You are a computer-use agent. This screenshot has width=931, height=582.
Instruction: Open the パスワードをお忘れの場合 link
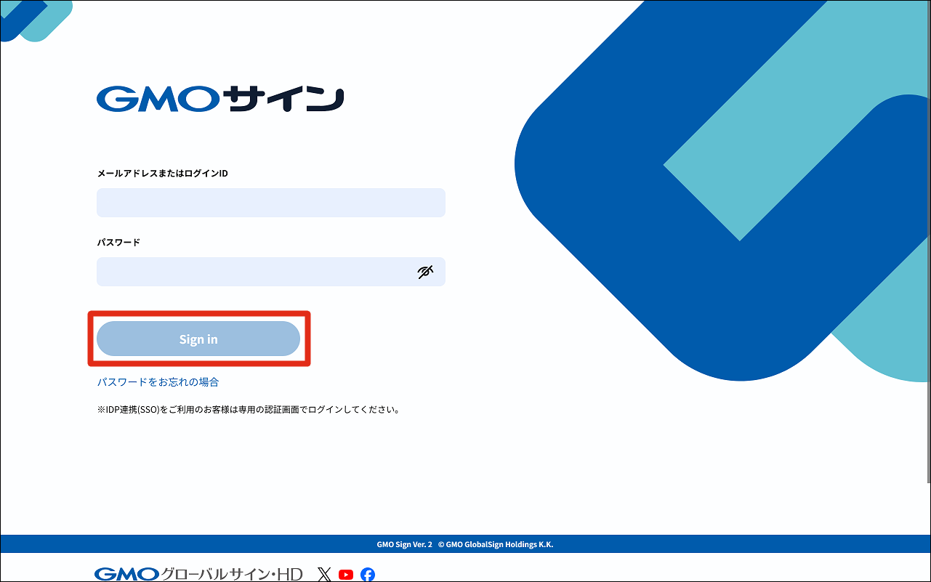point(158,382)
